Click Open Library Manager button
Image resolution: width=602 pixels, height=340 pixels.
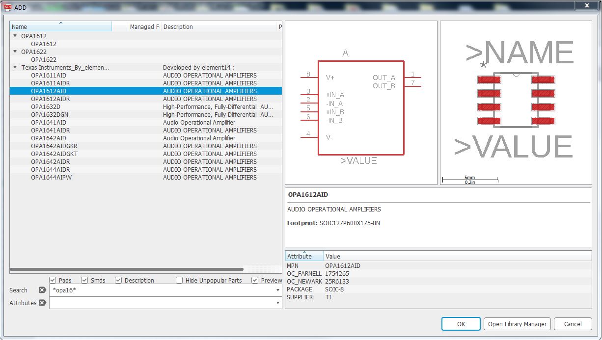tap(517, 324)
